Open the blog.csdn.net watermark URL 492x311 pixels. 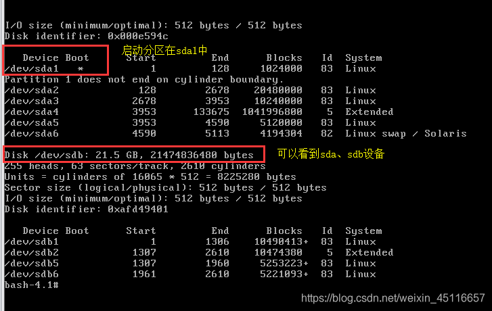(393, 298)
